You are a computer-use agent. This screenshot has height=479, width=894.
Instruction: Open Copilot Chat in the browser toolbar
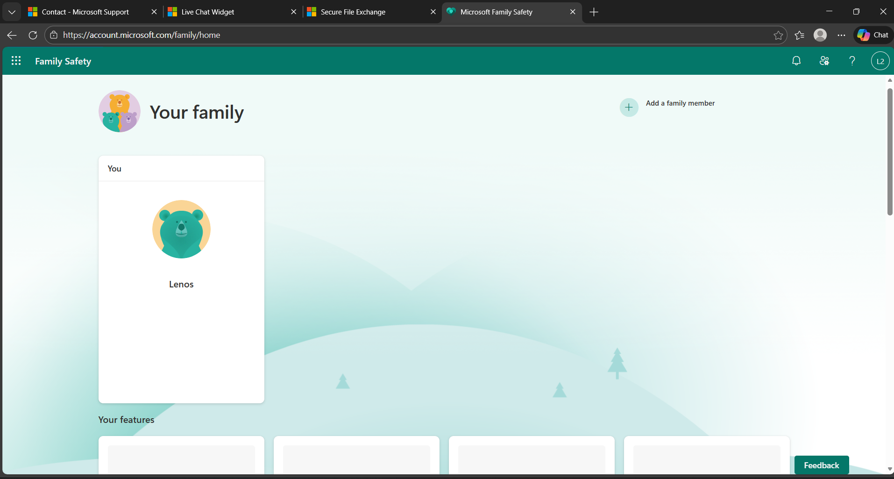pyautogui.click(x=873, y=35)
